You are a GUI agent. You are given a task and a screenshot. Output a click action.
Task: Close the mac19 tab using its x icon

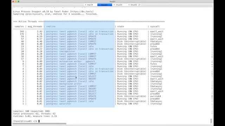(85, 5)
